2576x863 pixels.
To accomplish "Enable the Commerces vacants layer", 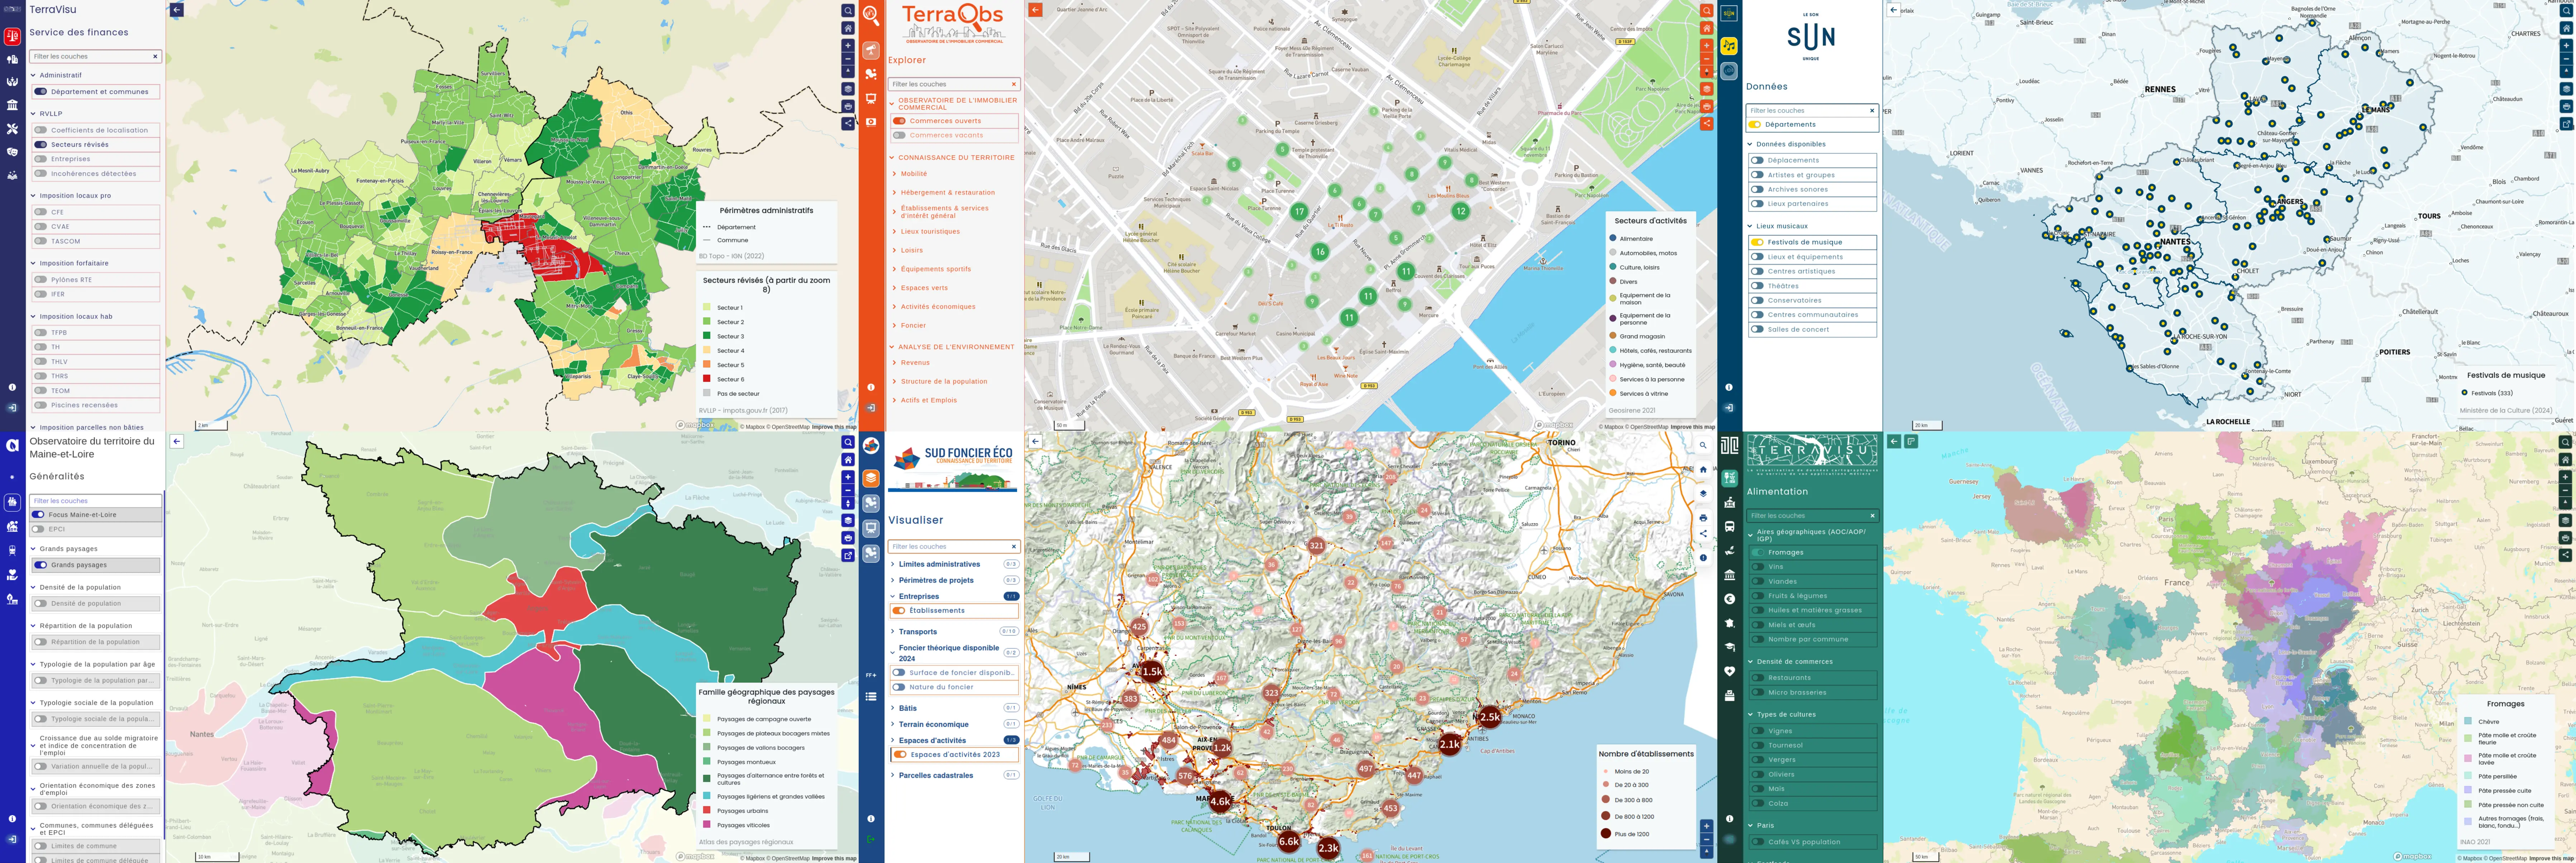I will click(x=900, y=136).
